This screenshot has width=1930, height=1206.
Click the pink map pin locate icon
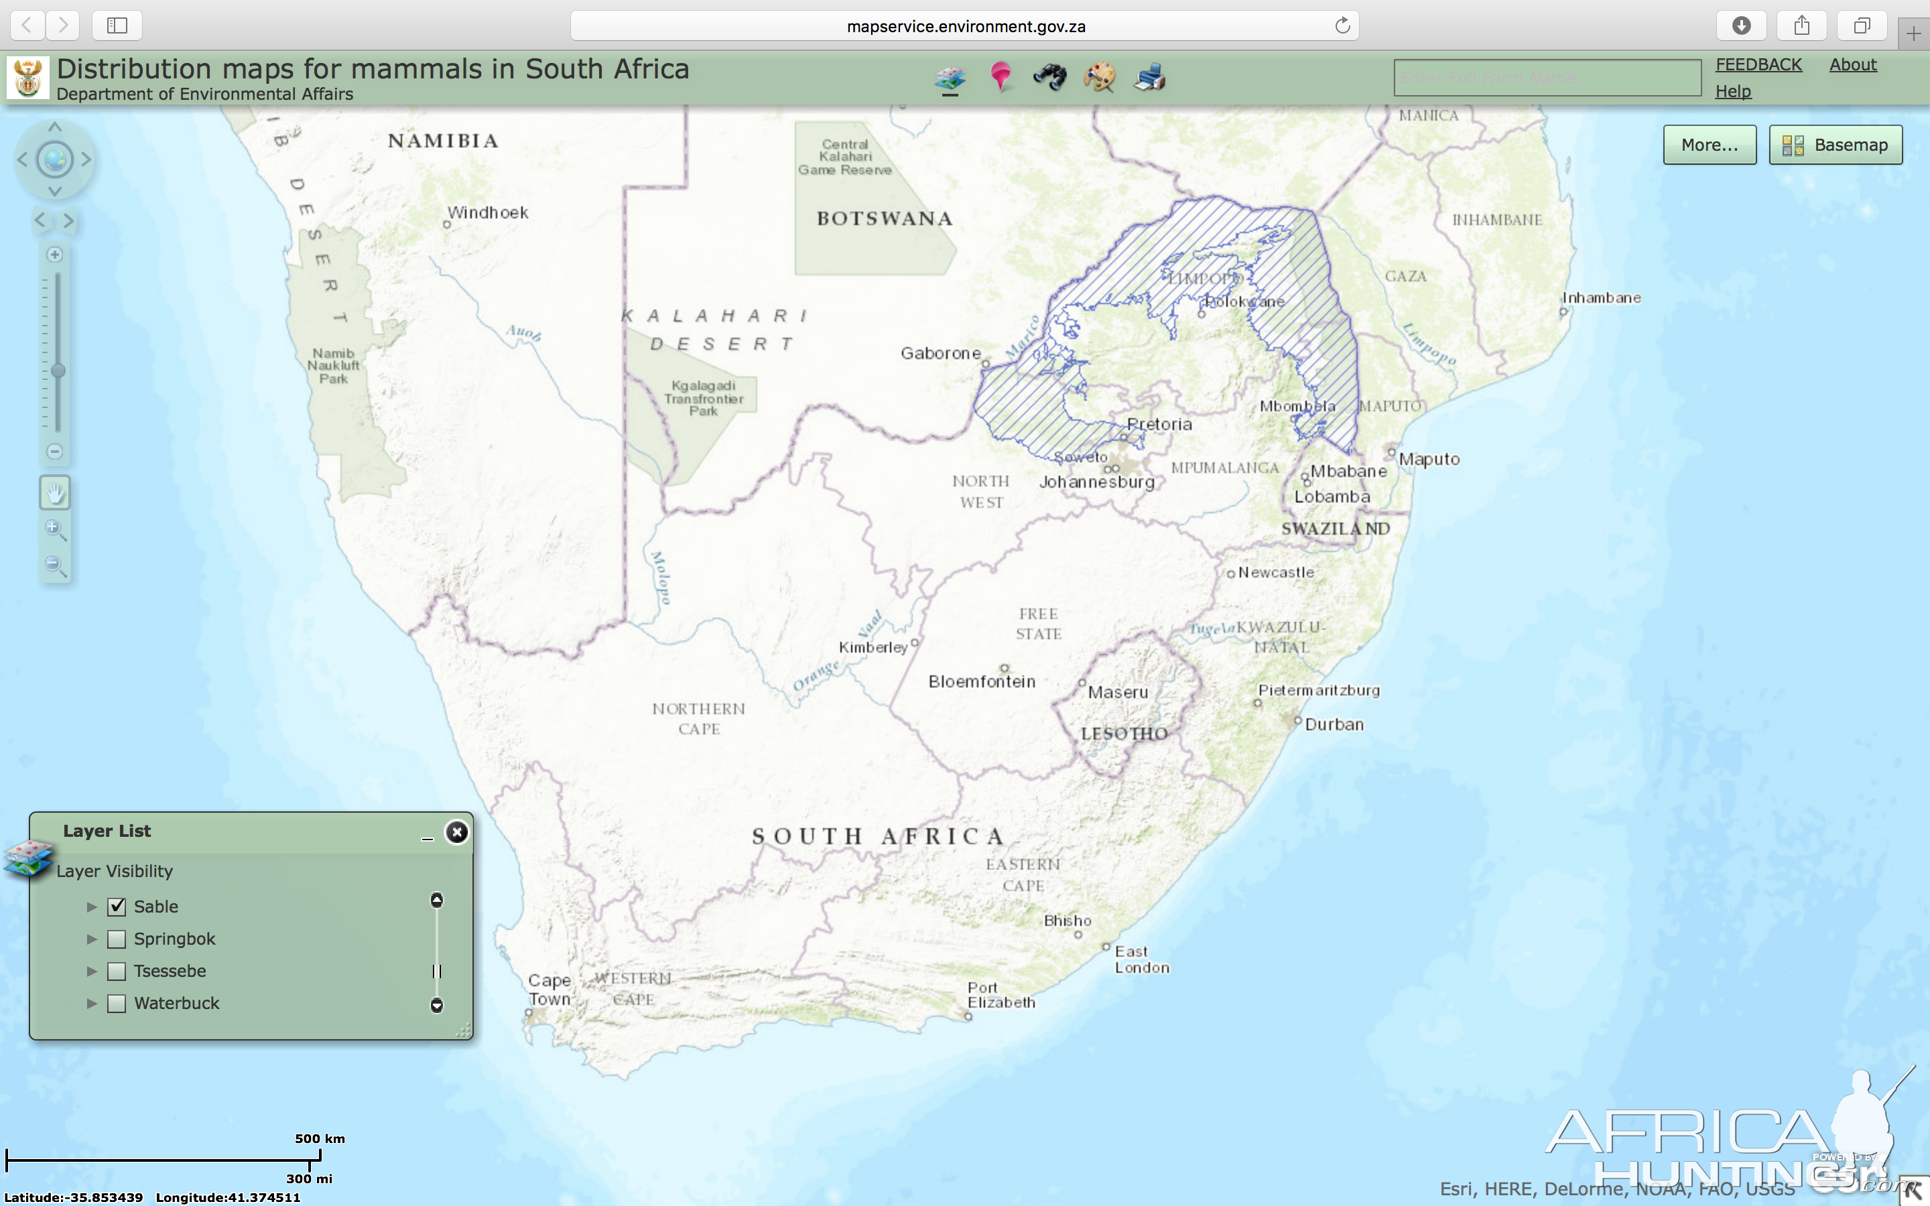(1000, 77)
